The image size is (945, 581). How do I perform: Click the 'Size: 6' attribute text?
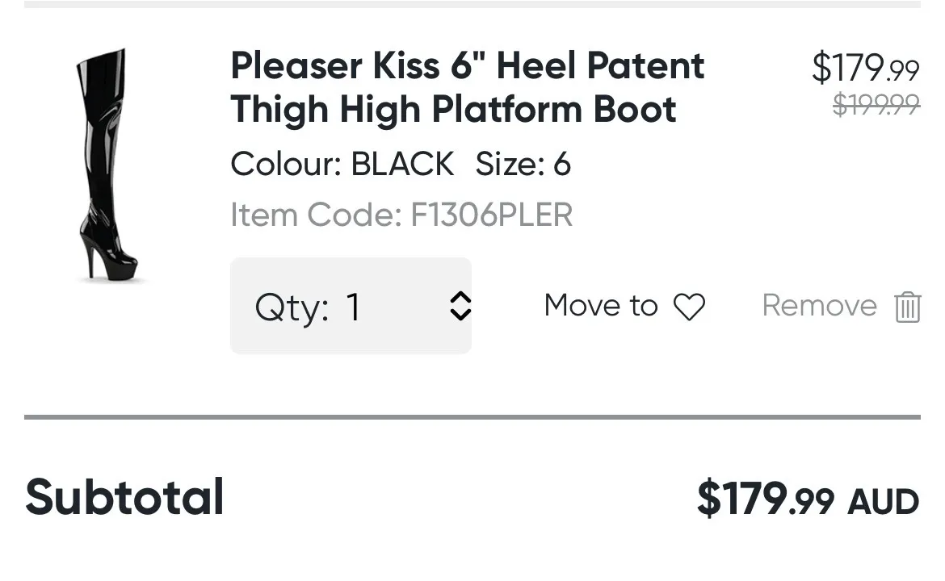click(523, 164)
